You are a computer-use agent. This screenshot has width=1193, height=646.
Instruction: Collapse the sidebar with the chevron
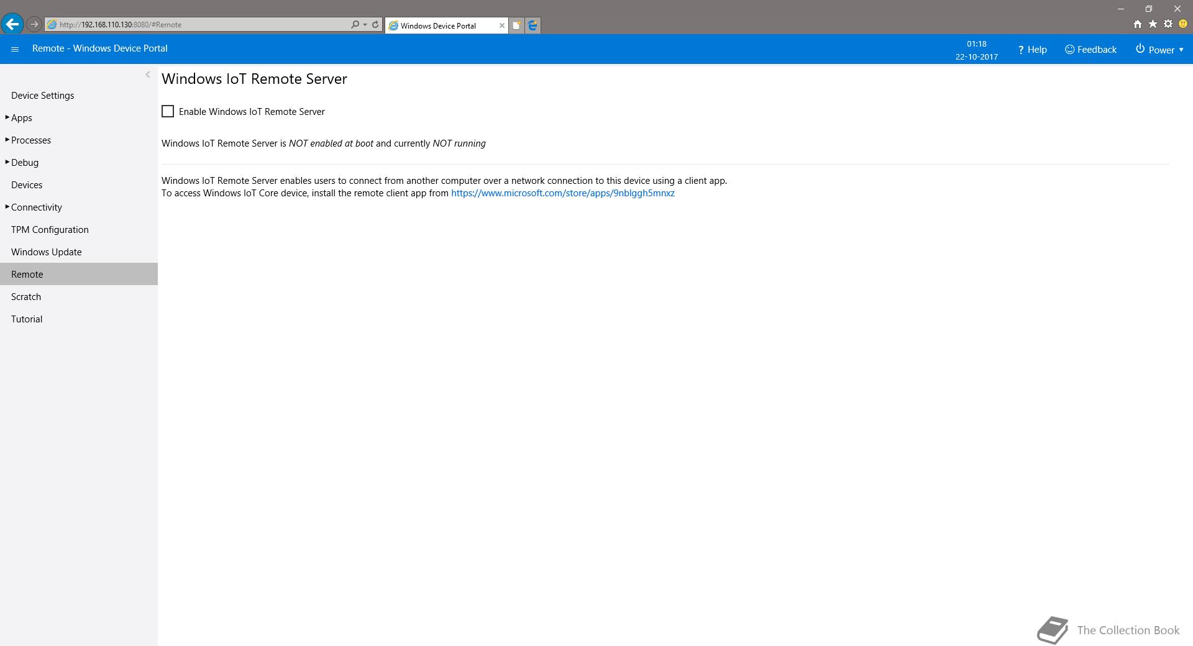[148, 75]
